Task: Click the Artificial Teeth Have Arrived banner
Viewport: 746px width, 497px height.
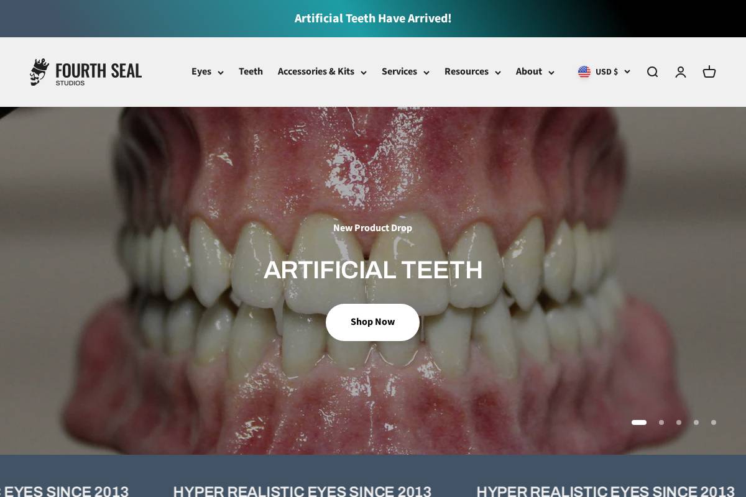Action: 373,19
